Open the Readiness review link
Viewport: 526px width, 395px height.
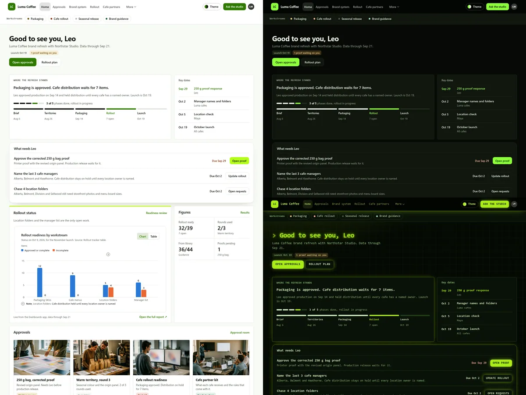(x=156, y=213)
